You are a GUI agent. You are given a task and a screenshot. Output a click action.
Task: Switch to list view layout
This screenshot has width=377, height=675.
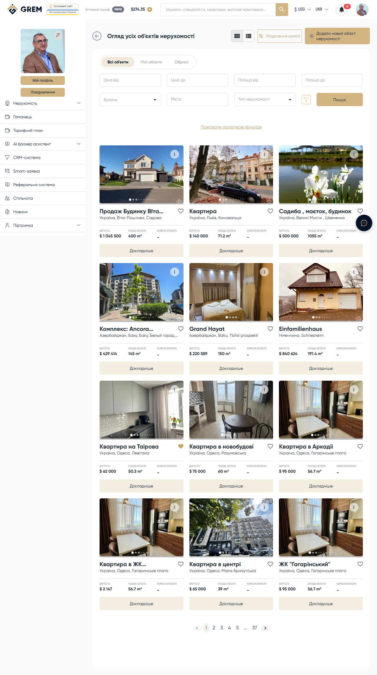249,36
